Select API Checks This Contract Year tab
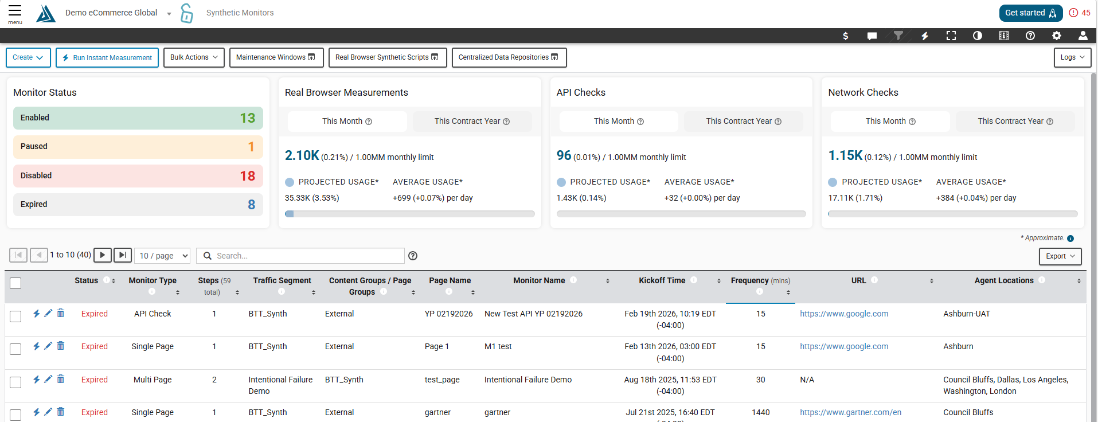This screenshot has width=1098, height=422. (x=744, y=121)
